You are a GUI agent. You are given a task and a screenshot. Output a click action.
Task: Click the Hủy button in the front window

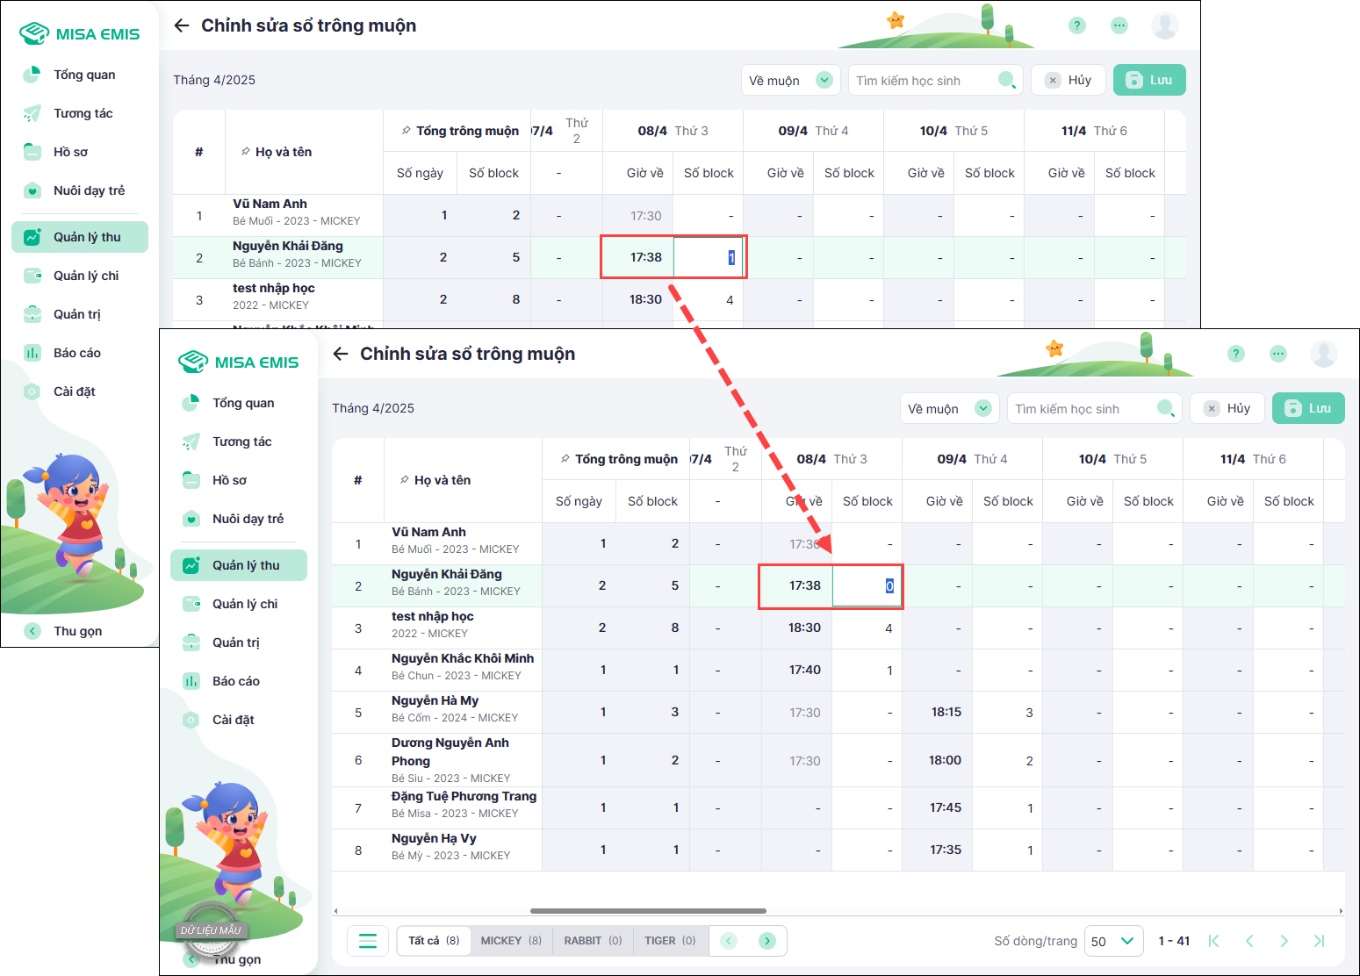[x=1227, y=408]
